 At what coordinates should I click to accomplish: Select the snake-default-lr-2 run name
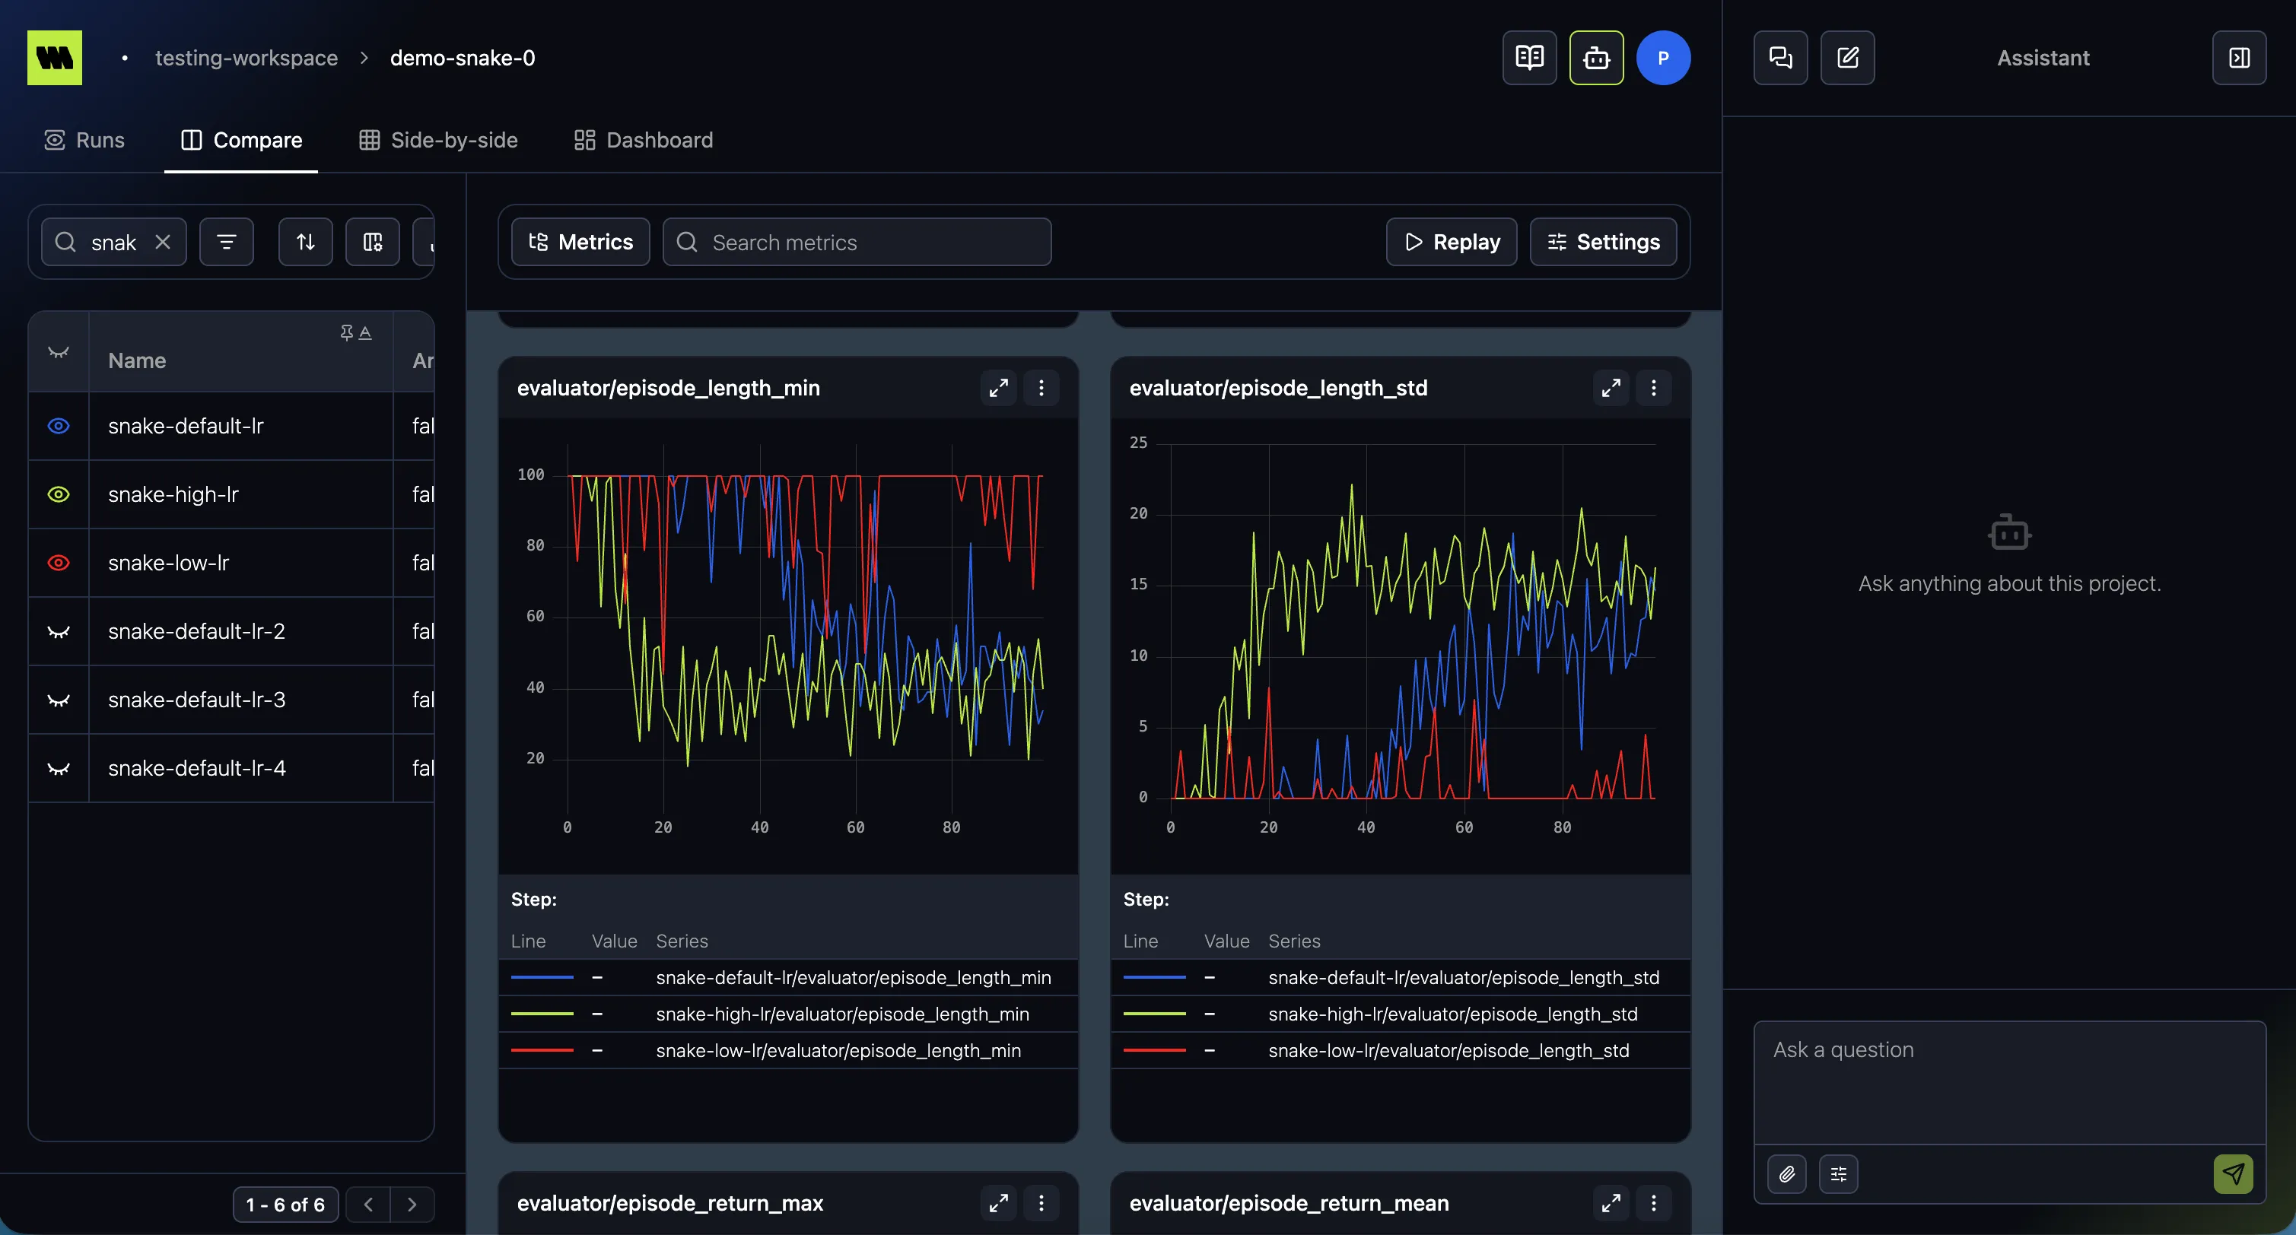coord(197,631)
